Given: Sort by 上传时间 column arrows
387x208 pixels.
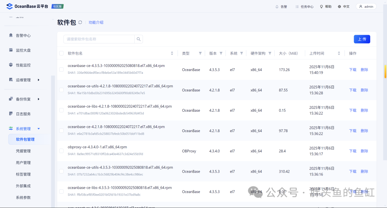Looking at the screenshot, I should (x=339, y=53).
